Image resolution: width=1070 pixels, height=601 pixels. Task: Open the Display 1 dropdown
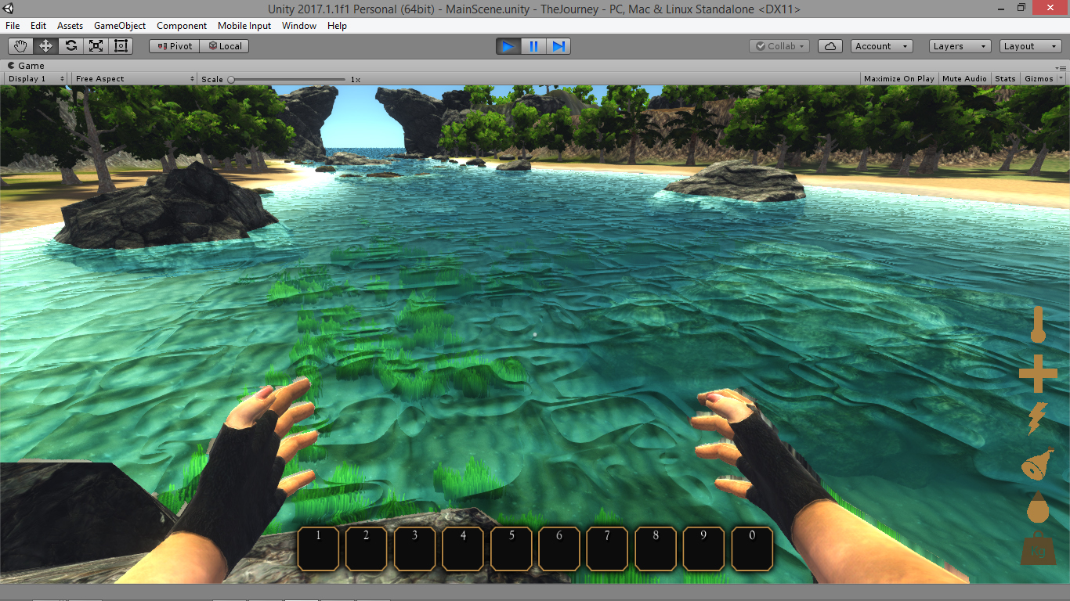tap(36, 78)
